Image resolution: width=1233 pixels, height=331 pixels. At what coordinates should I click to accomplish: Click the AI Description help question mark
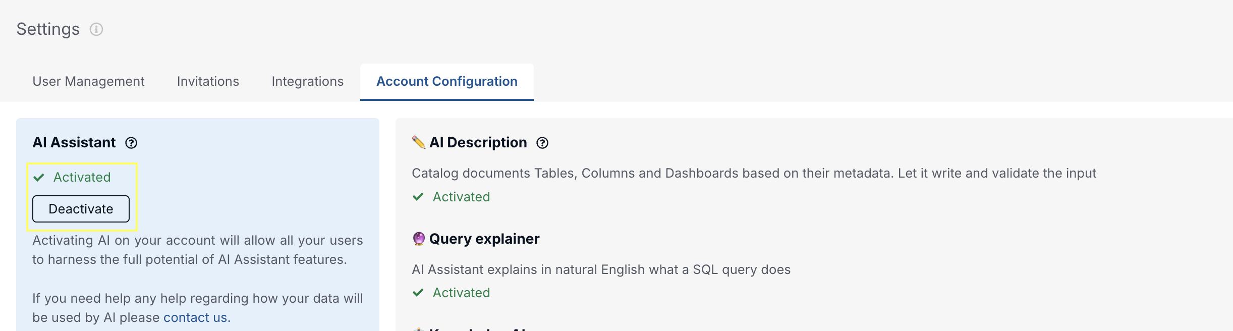542,143
